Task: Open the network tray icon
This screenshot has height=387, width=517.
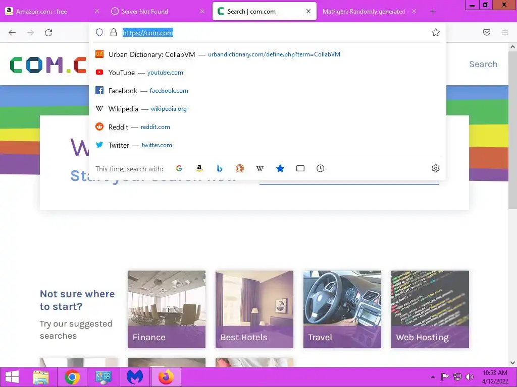Action: tap(457, 377)
